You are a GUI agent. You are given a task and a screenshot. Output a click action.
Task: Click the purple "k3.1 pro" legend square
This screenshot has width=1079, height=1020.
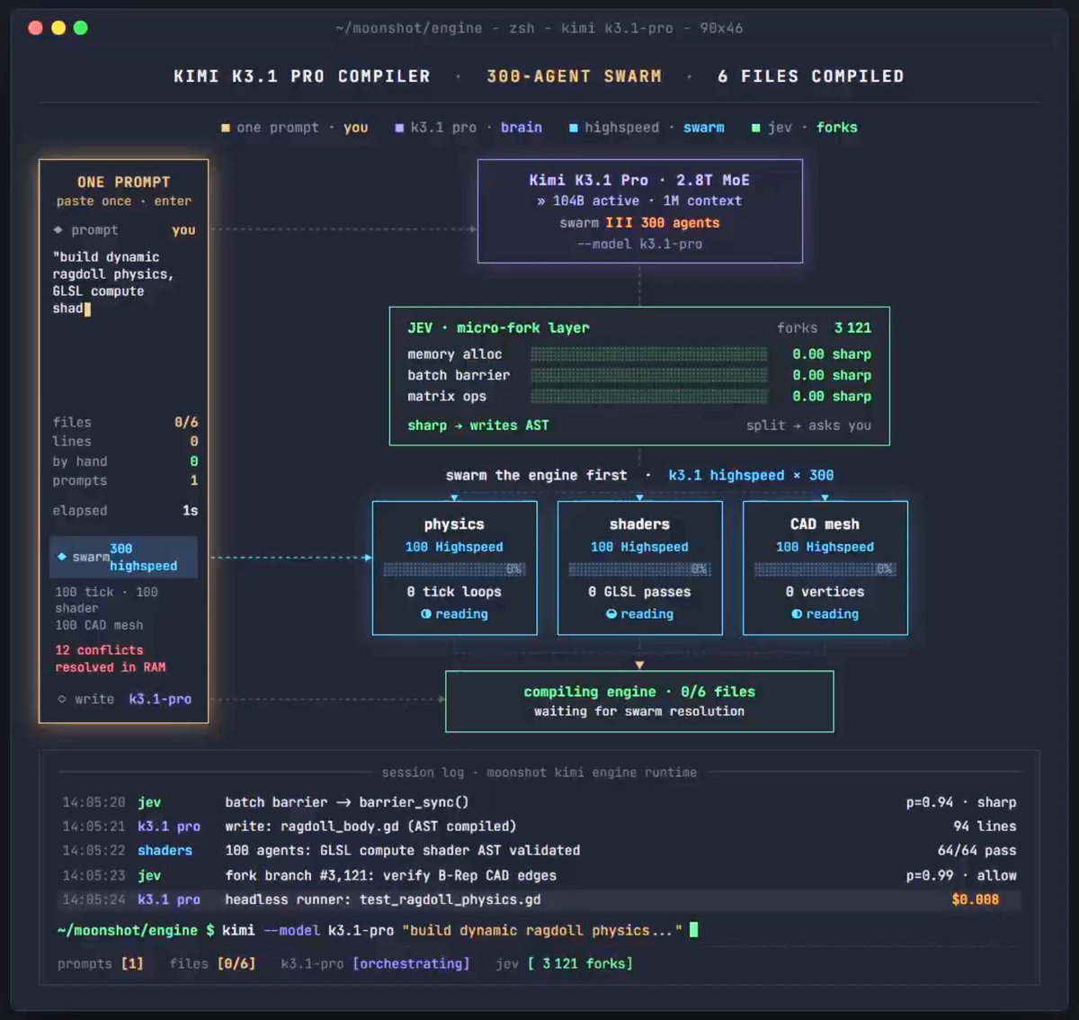tap(399, 128)
